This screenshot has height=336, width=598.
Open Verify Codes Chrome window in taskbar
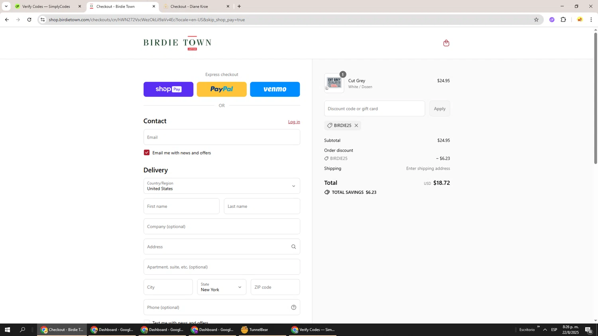[x=313, y=330]
